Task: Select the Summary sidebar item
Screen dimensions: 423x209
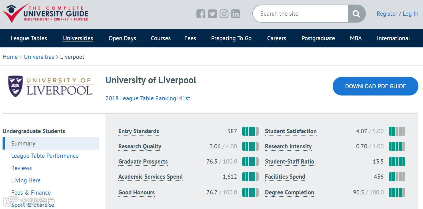Action: coord(51,144)
